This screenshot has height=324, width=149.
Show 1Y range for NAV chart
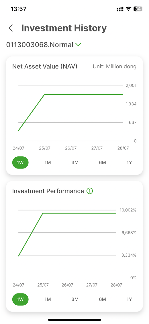(129, 163)
